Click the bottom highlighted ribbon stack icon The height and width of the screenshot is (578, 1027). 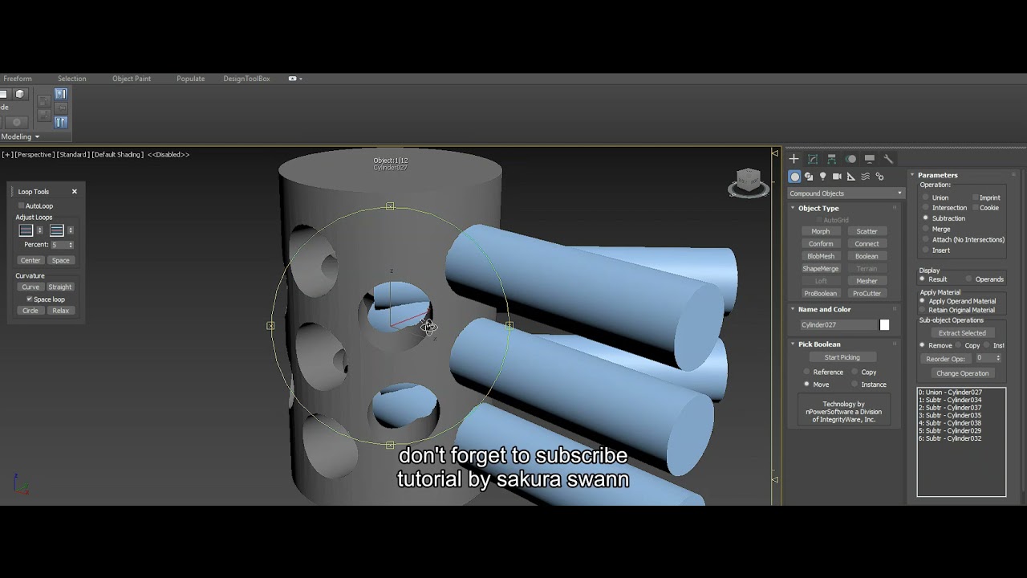pos(61,122)
